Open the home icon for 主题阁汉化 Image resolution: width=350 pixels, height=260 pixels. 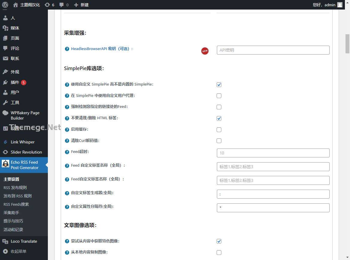coord(15,5)
